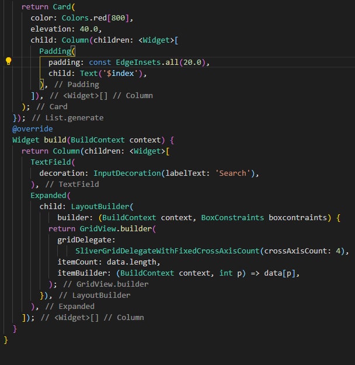The height and width of the screenshot is (365, 355).
Task: Click the 'build' method name
Action: (55, 140)
